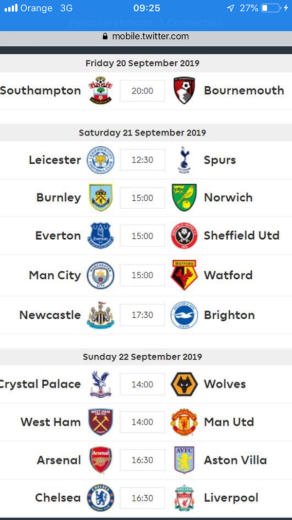Open the 20:00 Southampton kickoff box
The height and width of the screenshot is (520, 292).
point(143,91)
